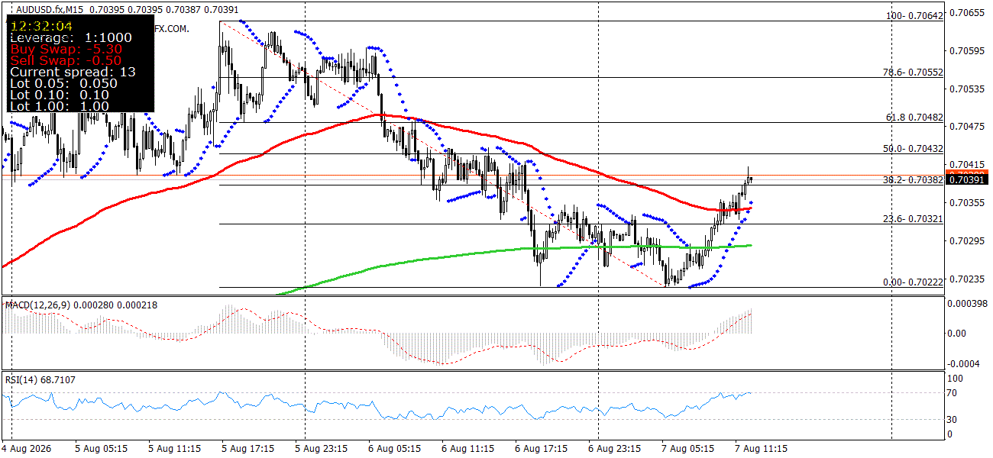Click 0.70235 on the price axis
This screenshot has height=458, width=993.
tap(966, 279)
